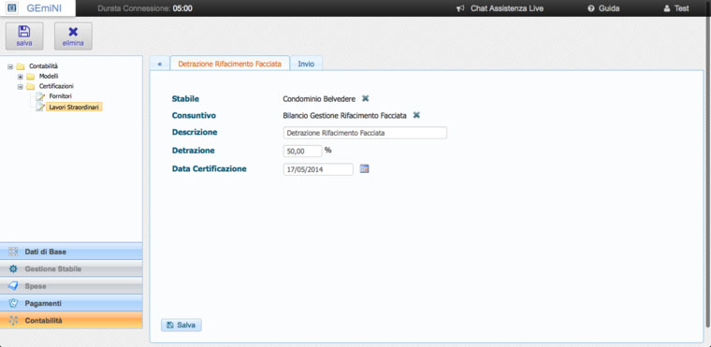Viewport: 711px width, 347px height.
Task: Clear the Bilancio Gestione Rifacimento Facciata consuntivo
Action: (416, 115)
